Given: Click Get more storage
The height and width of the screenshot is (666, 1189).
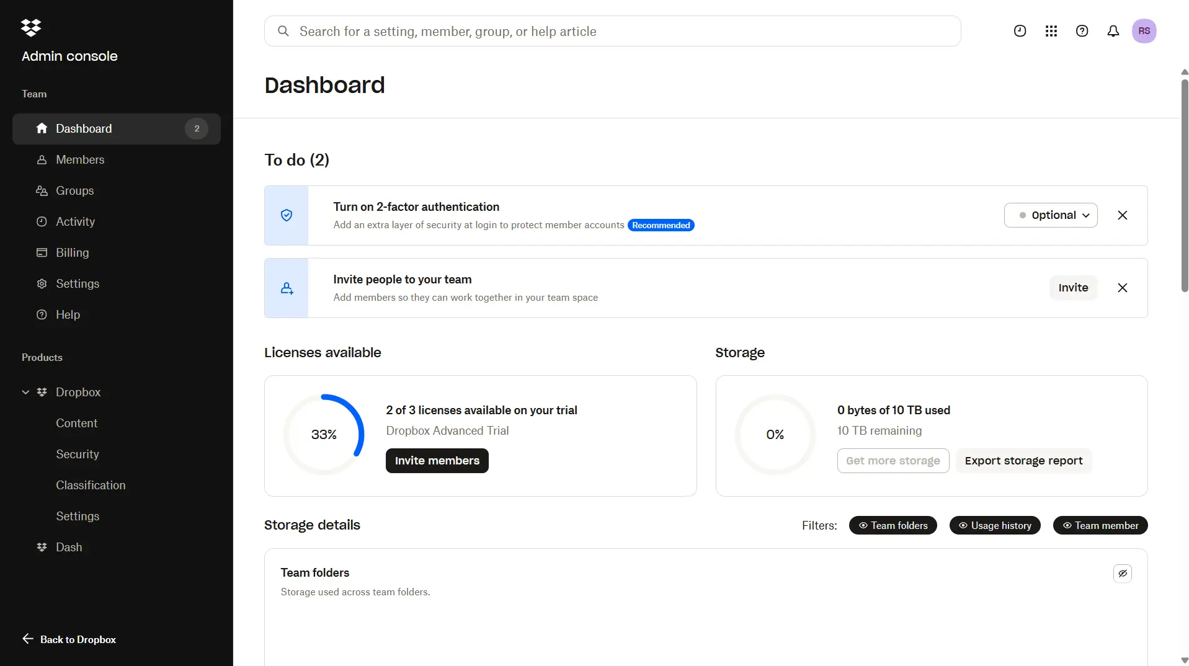Looking at the screenshot, I should pyautogui.click(x=893, y=461).
